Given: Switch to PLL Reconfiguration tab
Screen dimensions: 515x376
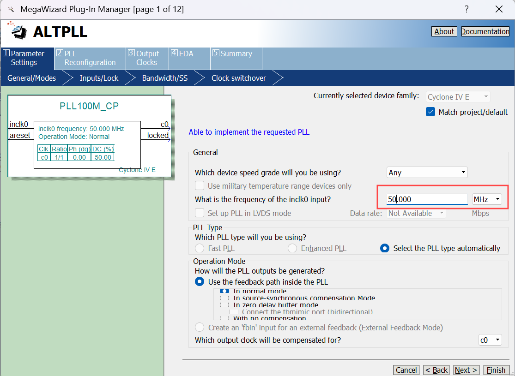Looking at the screenshot, I should point(90,58).
